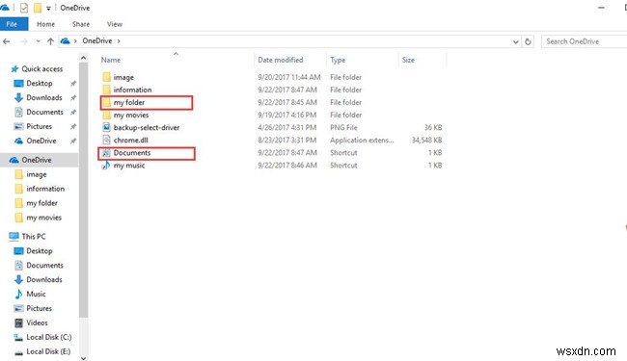Select the chrome.dll file icon

[106, 140]
